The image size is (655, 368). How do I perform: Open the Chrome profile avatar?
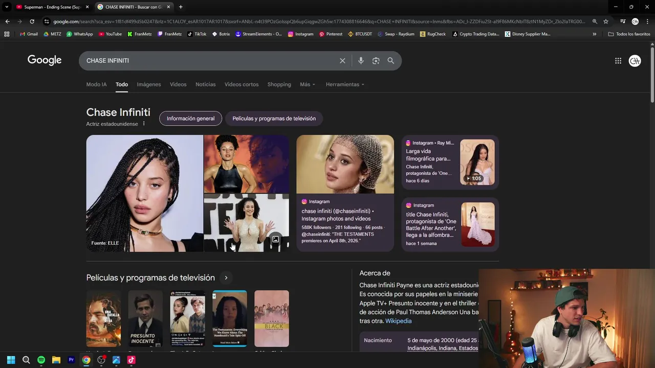point(635,21)
